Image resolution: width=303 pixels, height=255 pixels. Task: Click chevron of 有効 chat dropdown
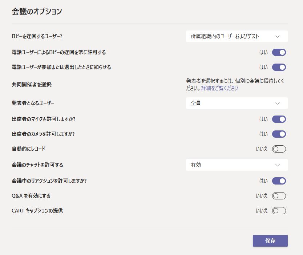click(278, 165)
